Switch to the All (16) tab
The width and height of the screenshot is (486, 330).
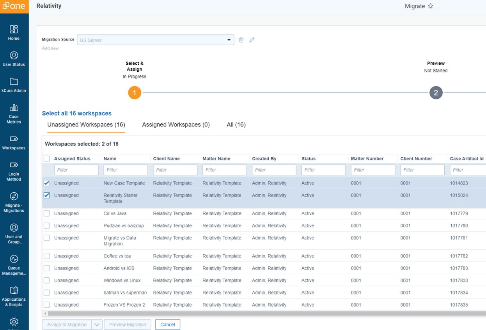click(x=236, y=125)
